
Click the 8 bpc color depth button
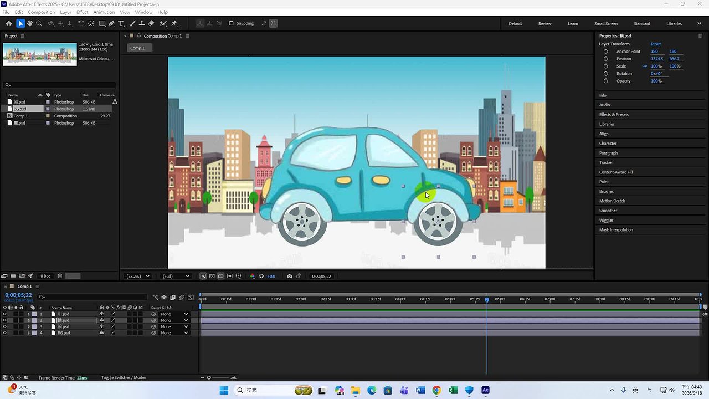pyautogui.click(x=45, y=276)
